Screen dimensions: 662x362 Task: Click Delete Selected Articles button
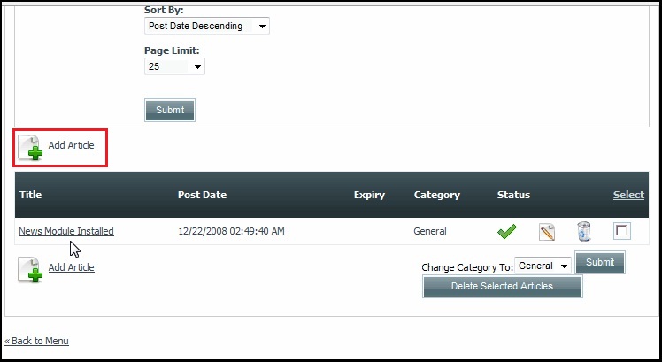coord(503,287)
